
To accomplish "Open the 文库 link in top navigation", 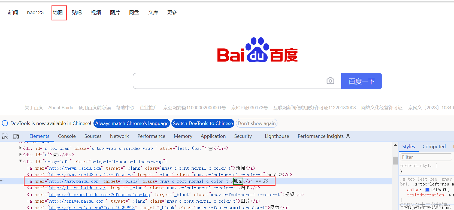I will tap(153, 13).
